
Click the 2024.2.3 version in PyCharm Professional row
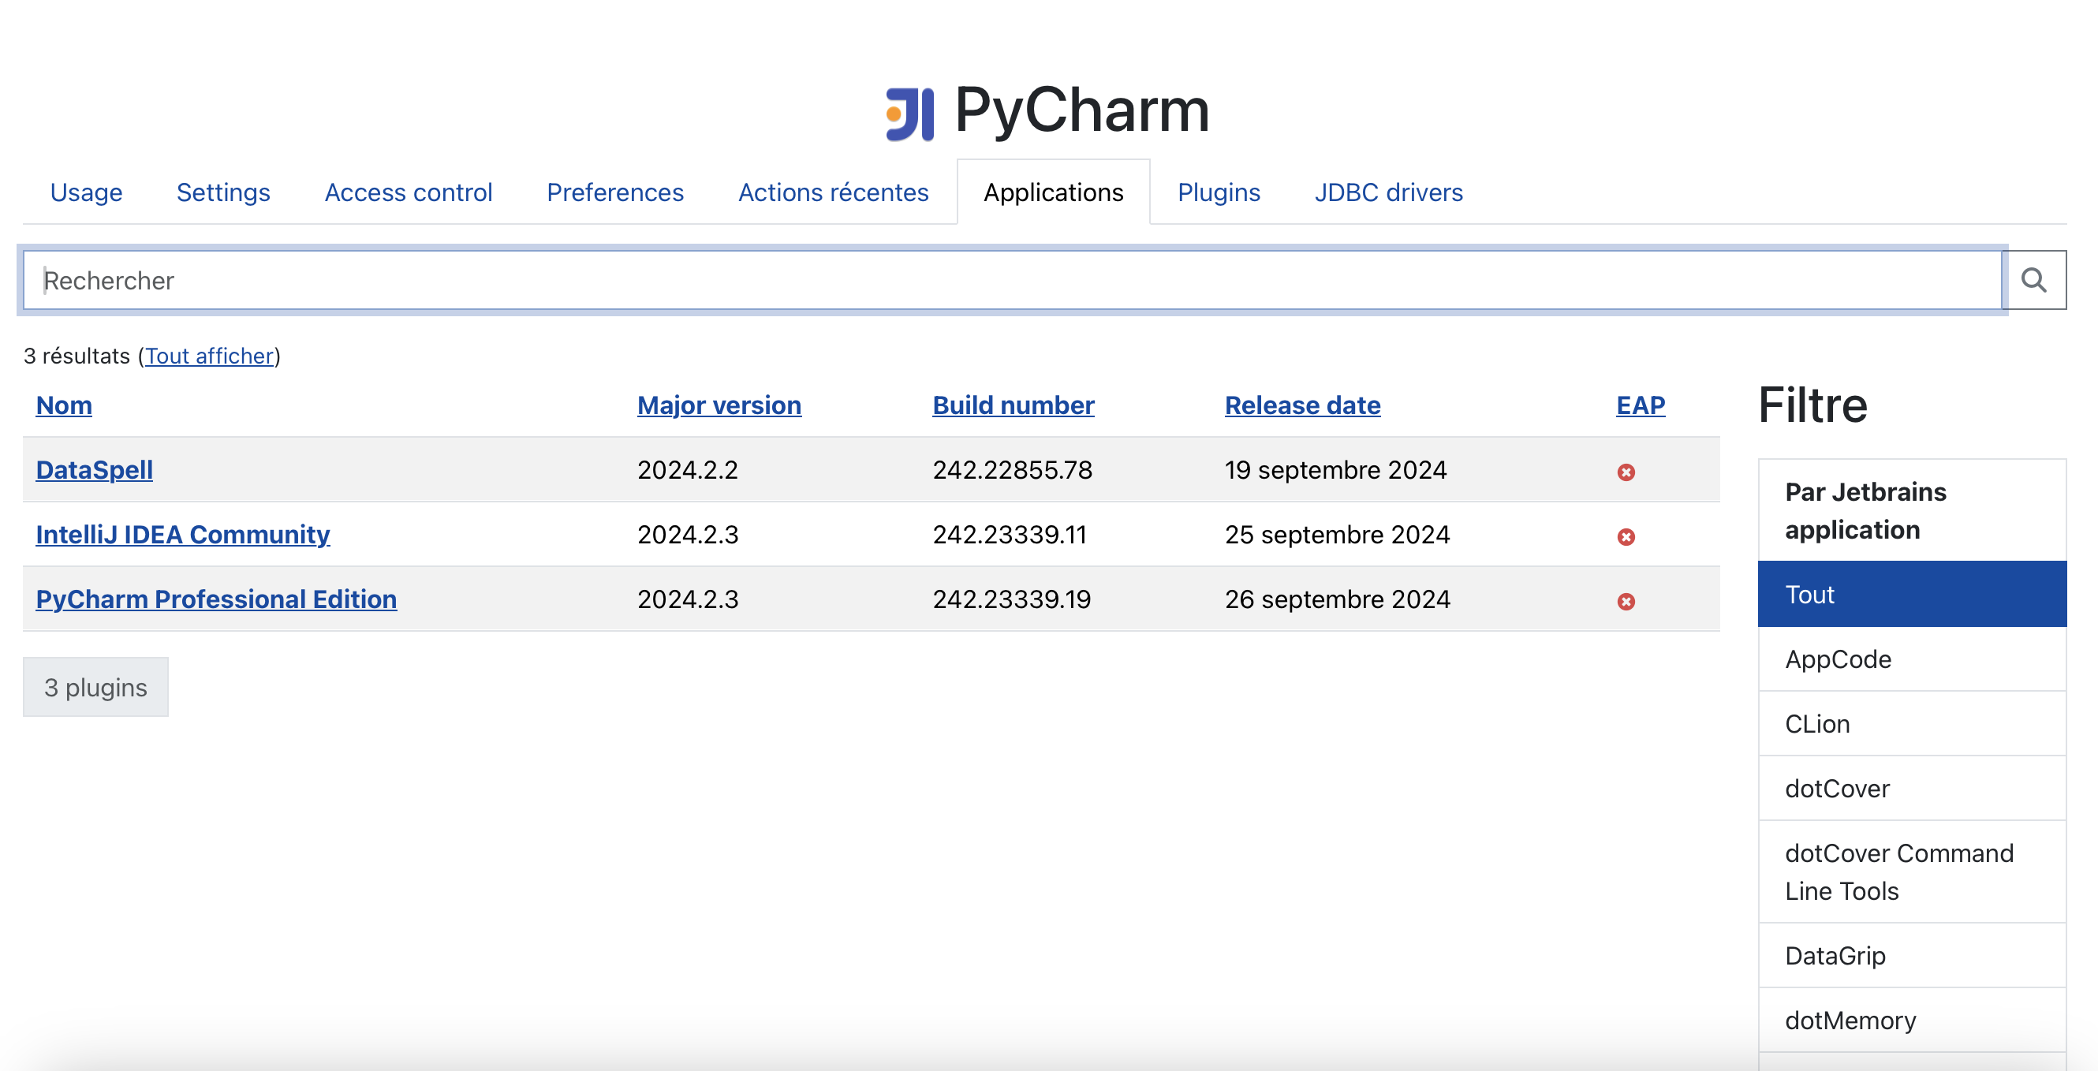pyautogui.click(x=688, y=599)
